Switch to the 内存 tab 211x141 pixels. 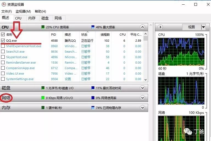click(32, 18)
